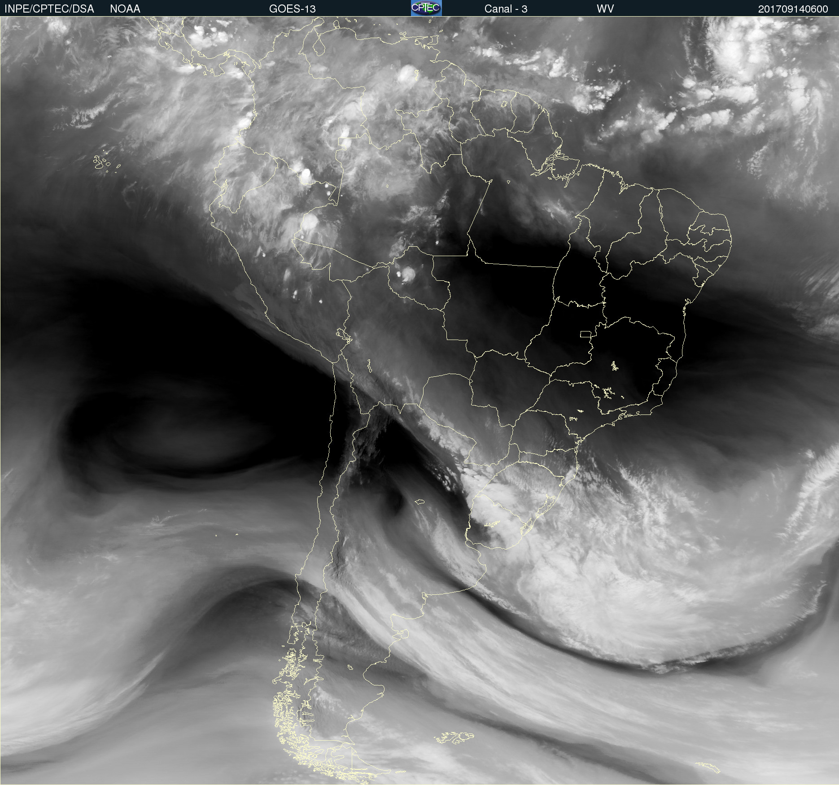Click the NOAA label in the header
This screenshot has height=785, width=839.
pos(125,9)
